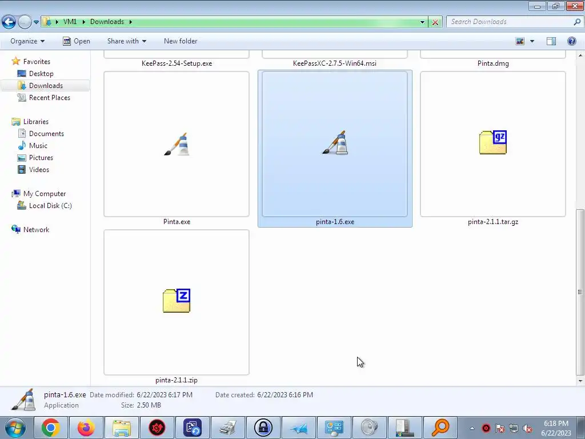Open the recent pages dropdown arrow
Viewport: 585px width, 439px height.
coord(36,22)
